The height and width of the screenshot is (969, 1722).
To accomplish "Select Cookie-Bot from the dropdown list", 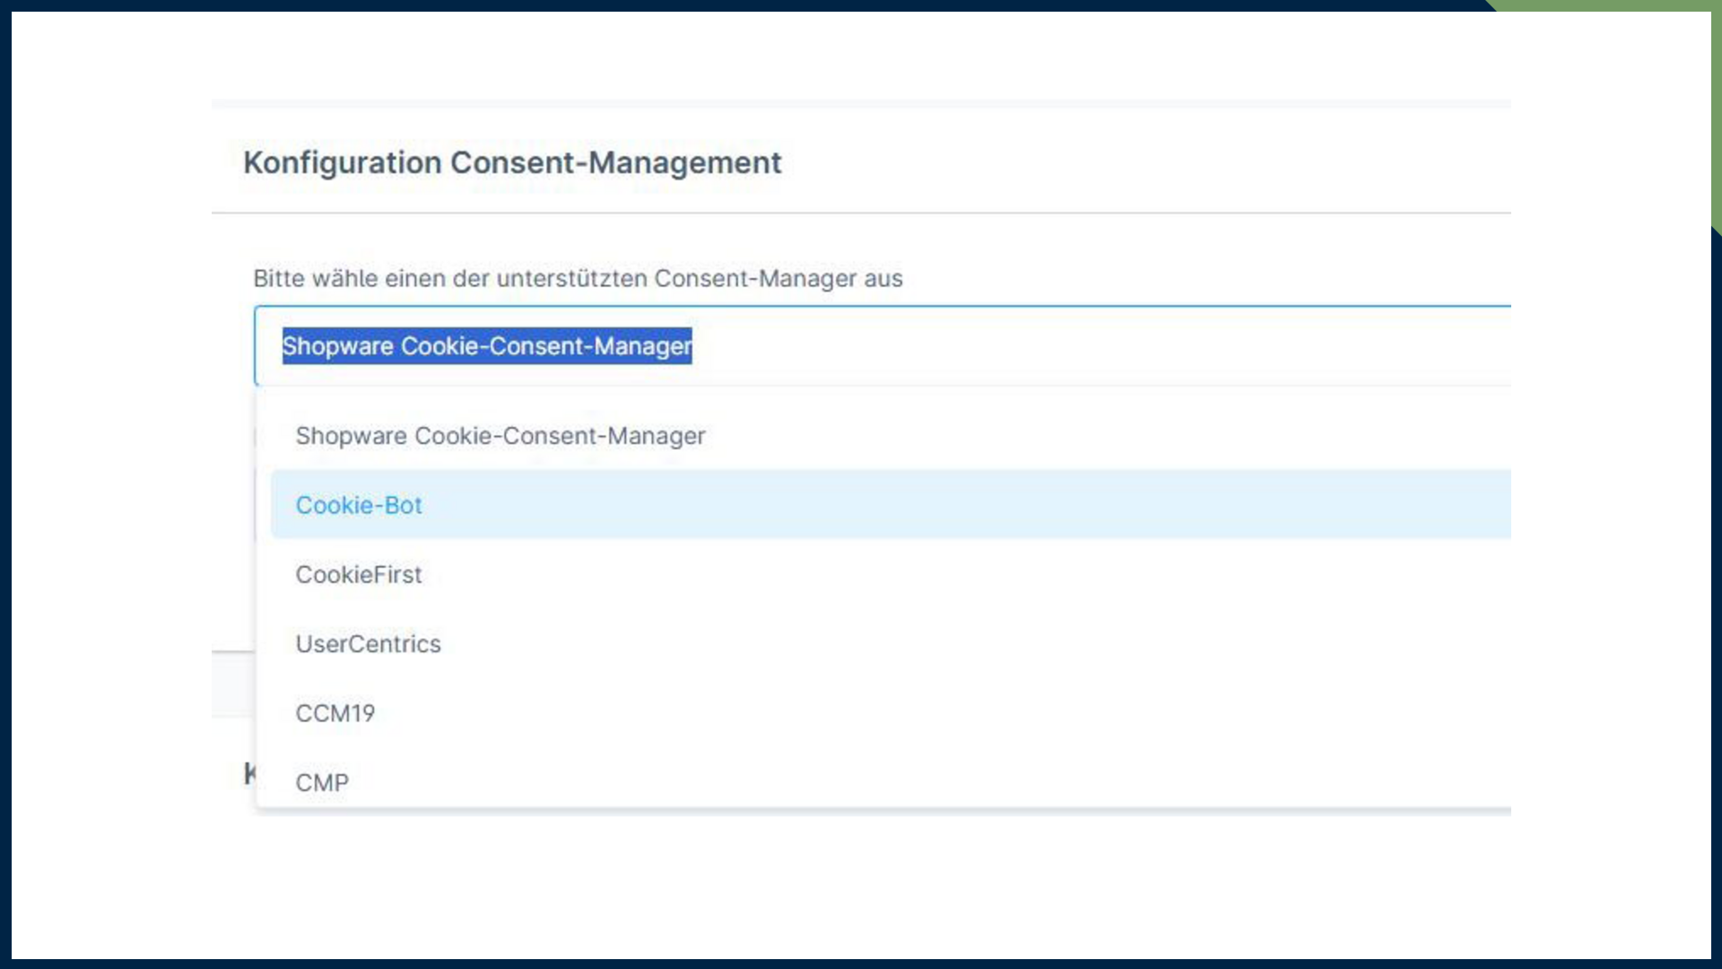I will [359, 505].
